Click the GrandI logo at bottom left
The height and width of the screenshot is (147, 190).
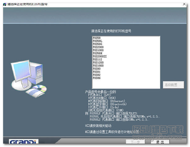click(x=24, y=141)
